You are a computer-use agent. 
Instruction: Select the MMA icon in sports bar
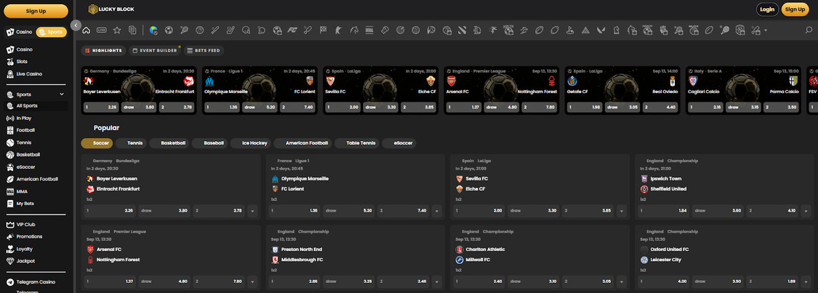click(369, 30)
